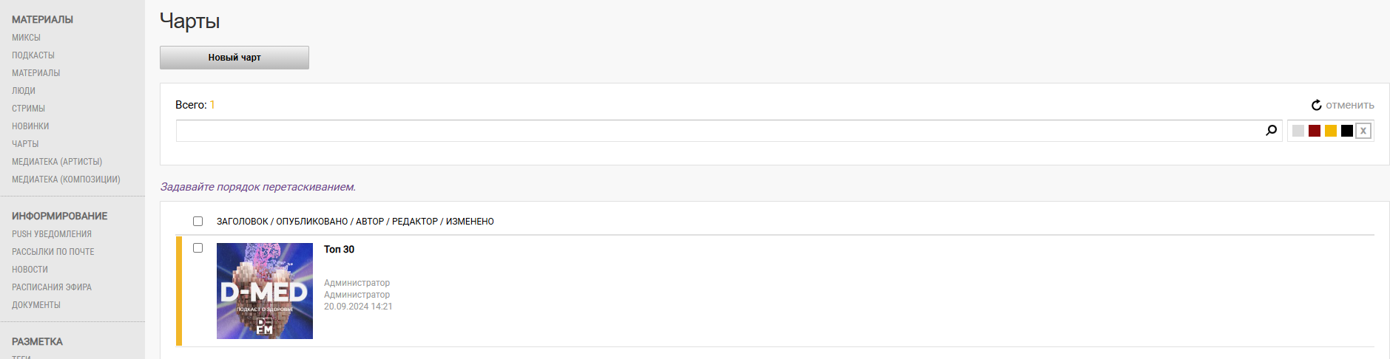
Task: Open Стримы in the sidebar menu
Action: pos(28,109)
